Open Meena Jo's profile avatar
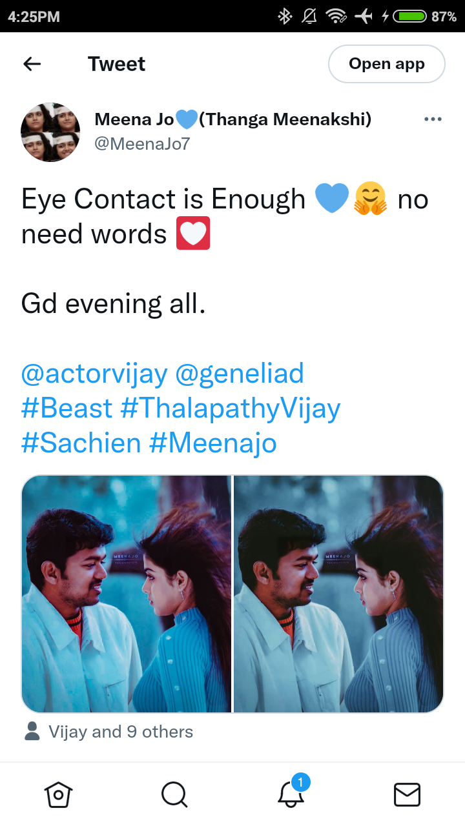The image size is (465, 826). point(50,132)
